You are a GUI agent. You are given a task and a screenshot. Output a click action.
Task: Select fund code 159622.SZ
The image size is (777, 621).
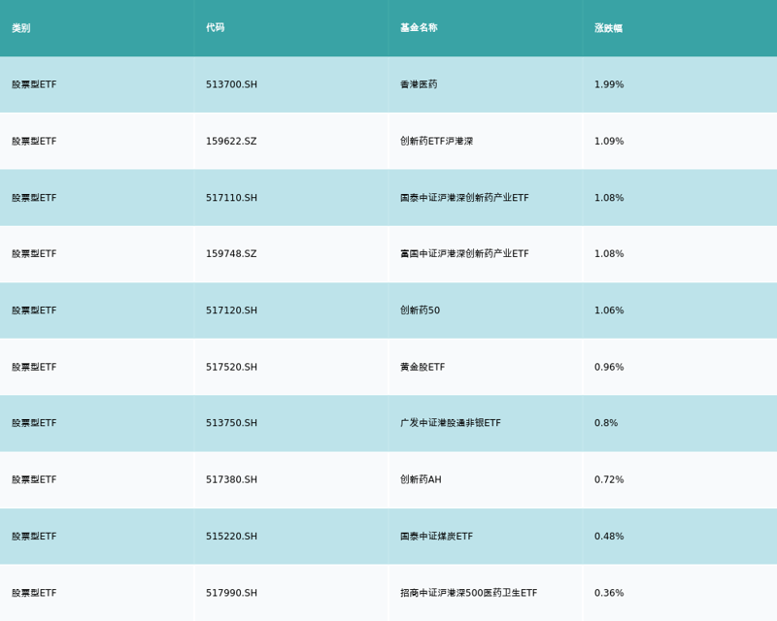[x=231, y=141]
